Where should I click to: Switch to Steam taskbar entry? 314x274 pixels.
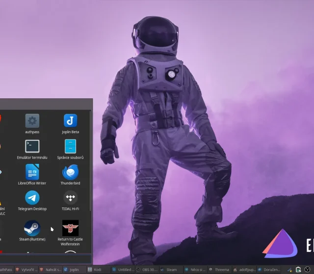pyautogui.click(x=168, y=270)
